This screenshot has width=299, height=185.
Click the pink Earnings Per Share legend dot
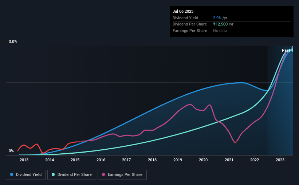point(103,174)
